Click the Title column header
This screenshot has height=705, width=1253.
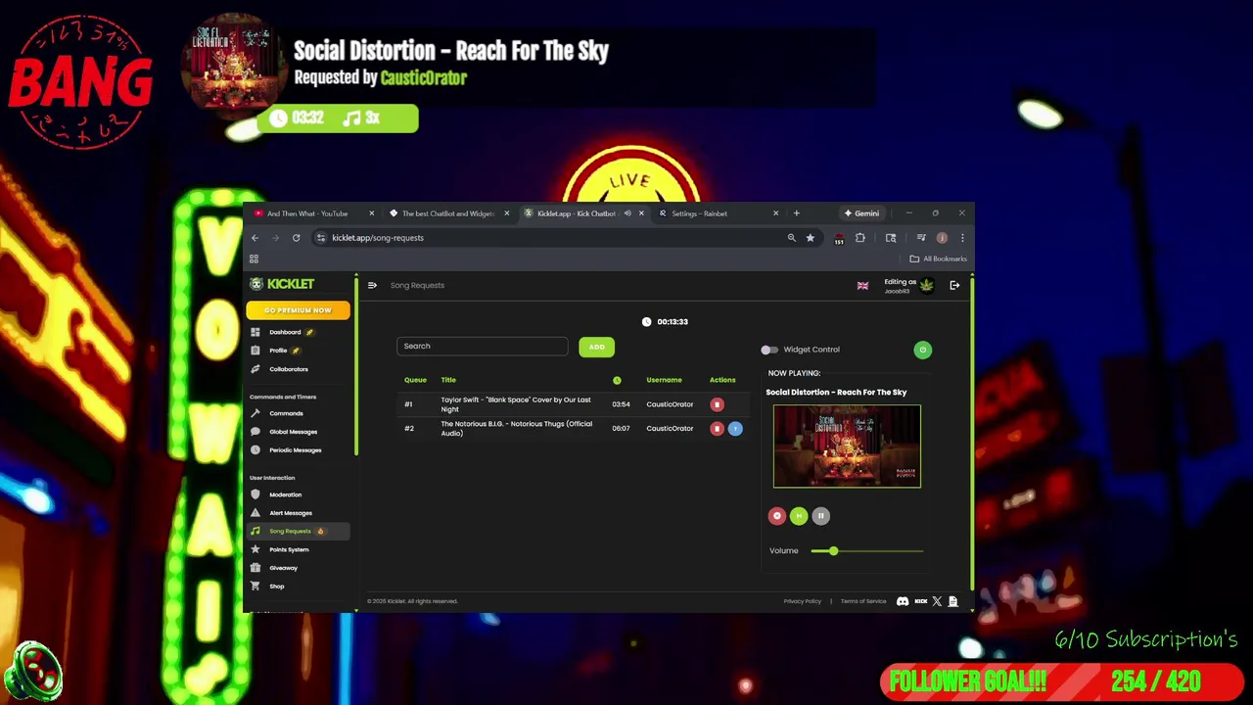click(x=448, y=380)
